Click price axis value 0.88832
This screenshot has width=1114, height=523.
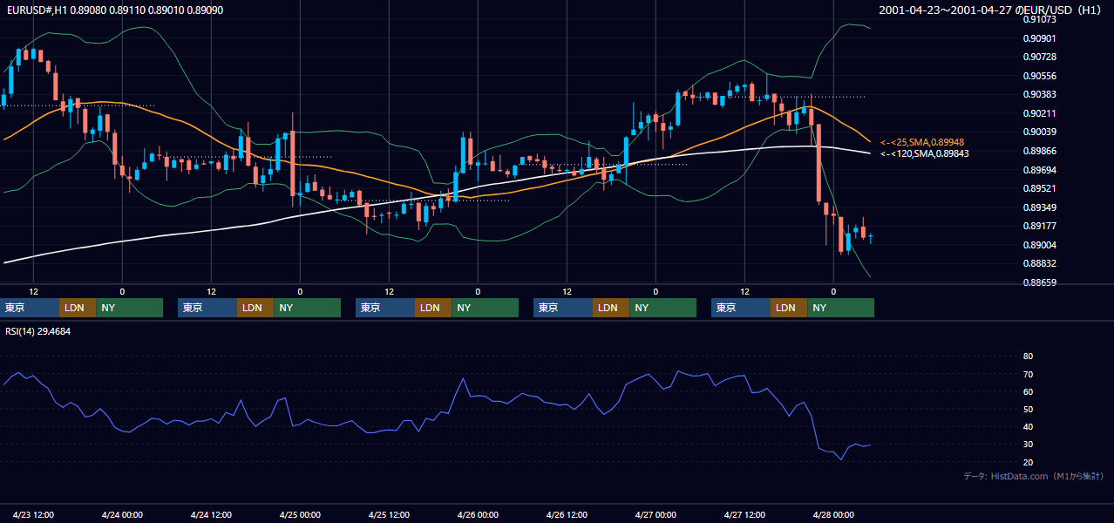[x=1039, y=263]
